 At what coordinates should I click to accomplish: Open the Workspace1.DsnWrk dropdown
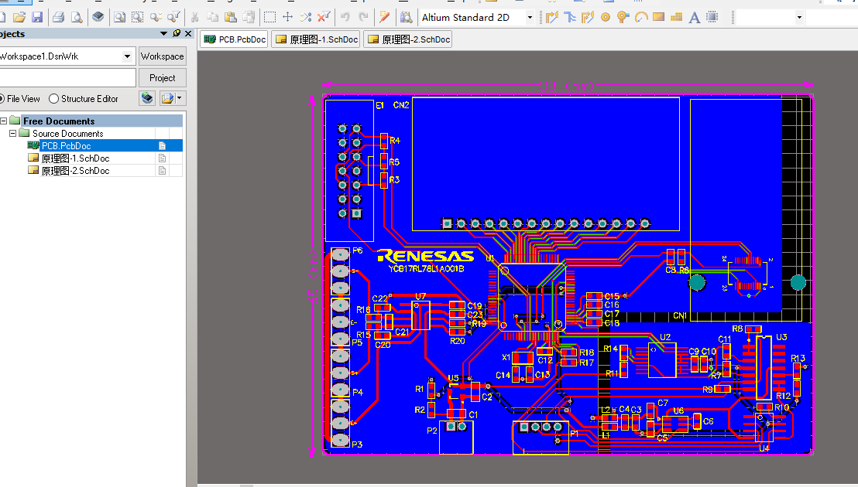click(127, 56)
